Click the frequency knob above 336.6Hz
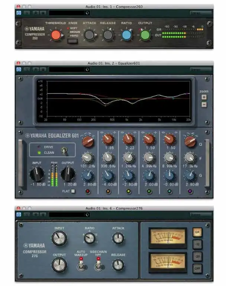This screenshot has width=226, height=286. pyautogui.click(x=108, y=158)
